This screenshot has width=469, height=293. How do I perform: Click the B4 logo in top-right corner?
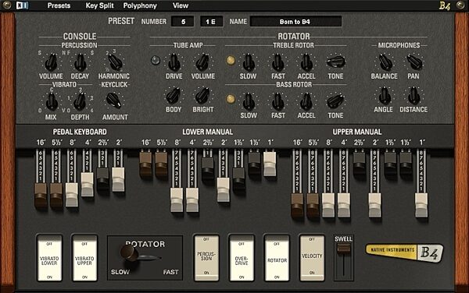pos(445,5)
